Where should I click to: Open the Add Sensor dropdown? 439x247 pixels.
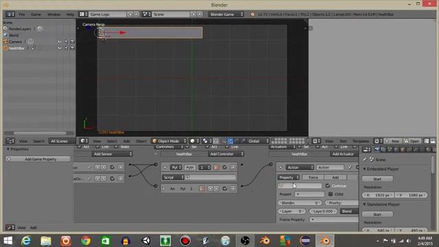(112, 154)
